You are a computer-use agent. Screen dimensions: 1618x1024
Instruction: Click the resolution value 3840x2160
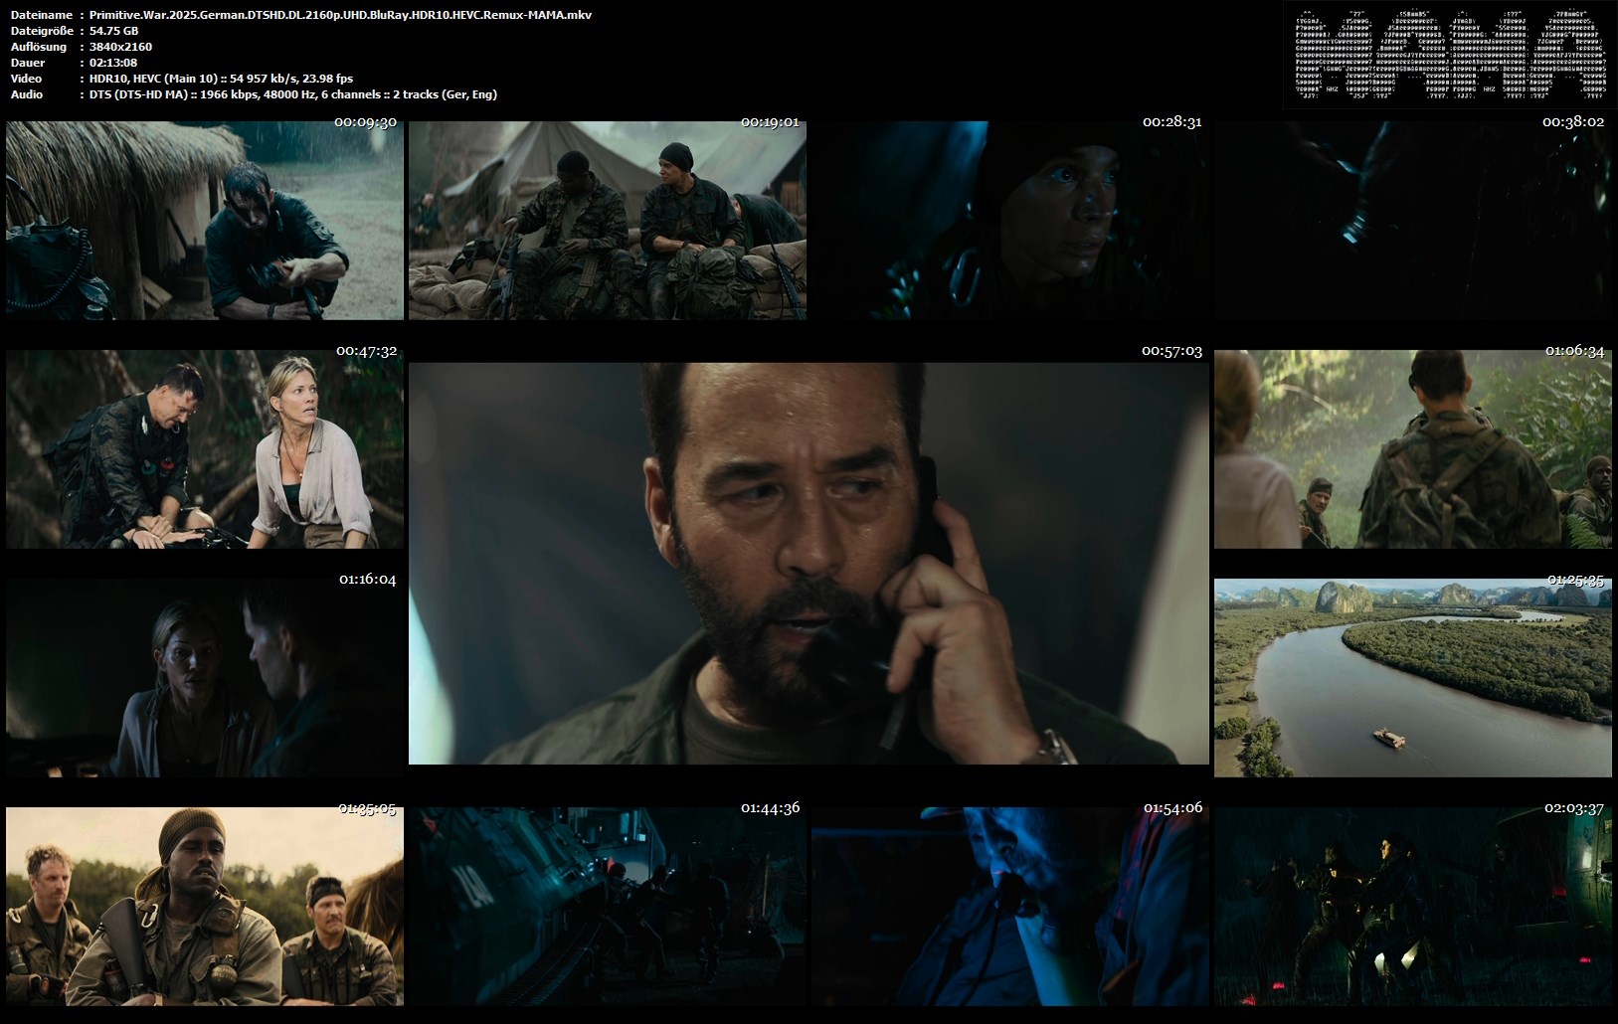[x=120, y=47]
